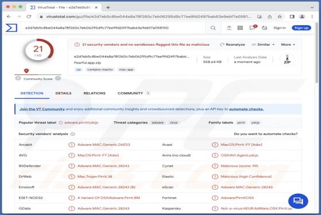The width and height of the screenshot is (321, 215).
Task: Click the contains-macho tag
Action: click(x=100, y=70)
